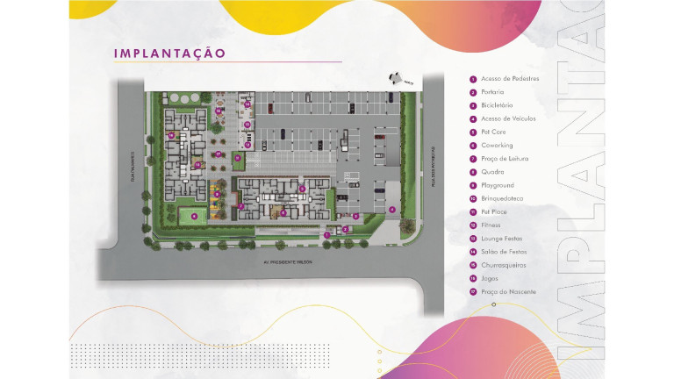Select map marker 16 in upper left tower
Viewport: 674px width, 379px height.
[171, 136]
